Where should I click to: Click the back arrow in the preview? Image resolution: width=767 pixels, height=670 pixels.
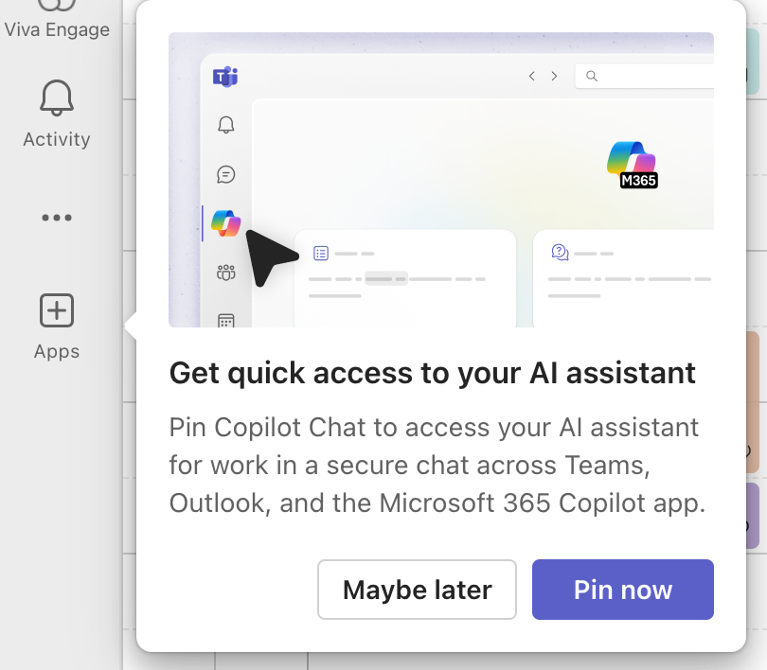(x=532, y=76)
